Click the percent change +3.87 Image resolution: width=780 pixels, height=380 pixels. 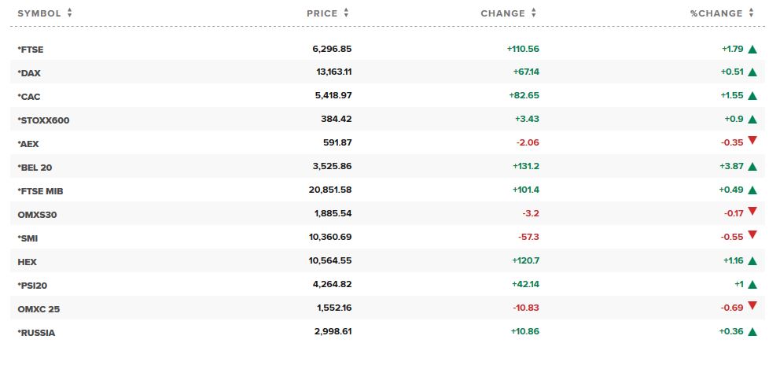click(x=731, y=166)
